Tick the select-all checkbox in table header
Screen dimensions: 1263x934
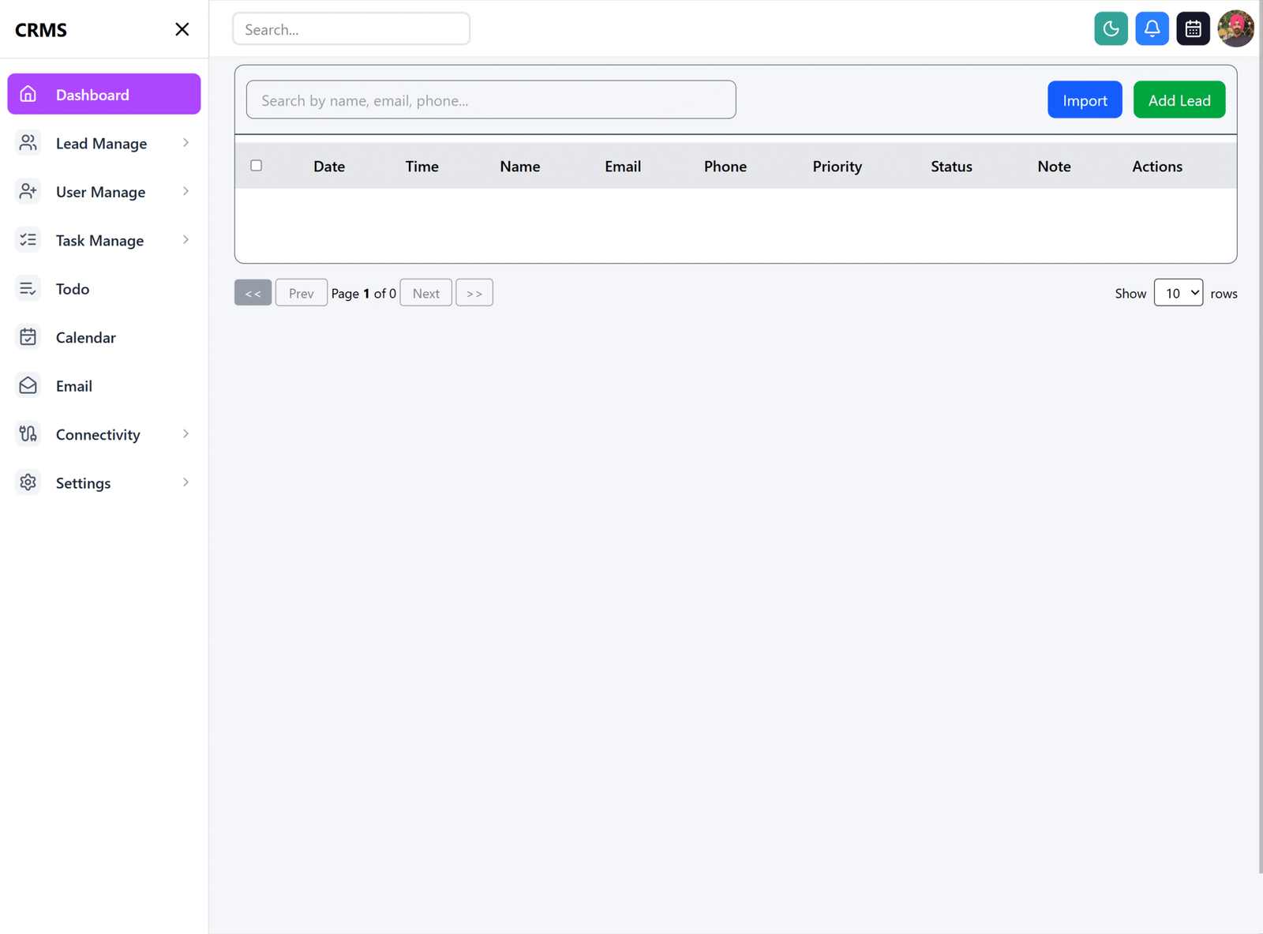click(257, 166)
